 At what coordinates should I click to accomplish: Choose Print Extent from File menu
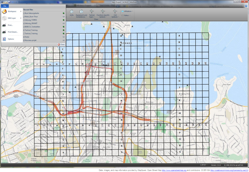click(13, 32)
